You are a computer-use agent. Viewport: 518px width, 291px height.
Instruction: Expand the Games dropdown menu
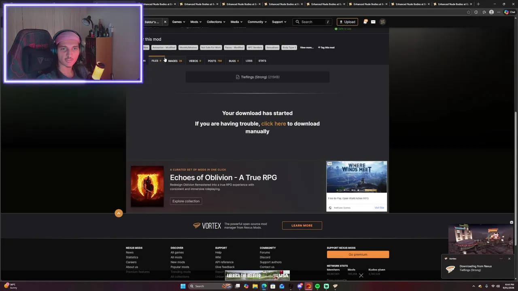pyautogui.click(x=178, y=22)
